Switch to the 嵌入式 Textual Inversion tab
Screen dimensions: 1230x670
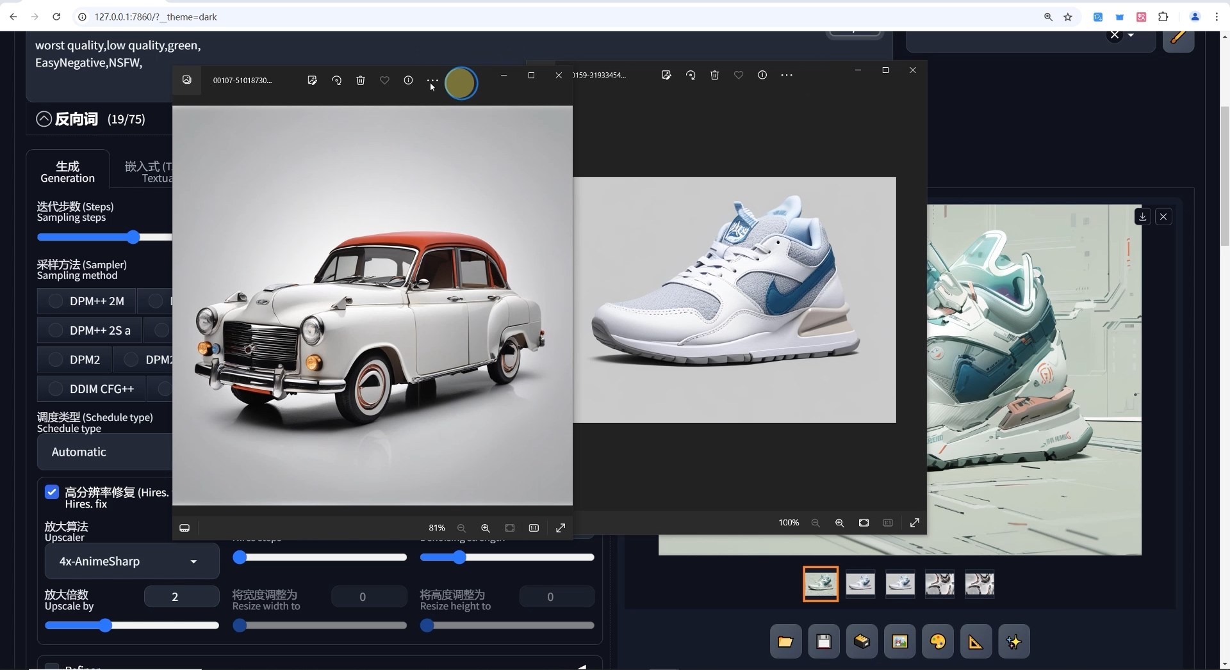[x=148, y=171]
